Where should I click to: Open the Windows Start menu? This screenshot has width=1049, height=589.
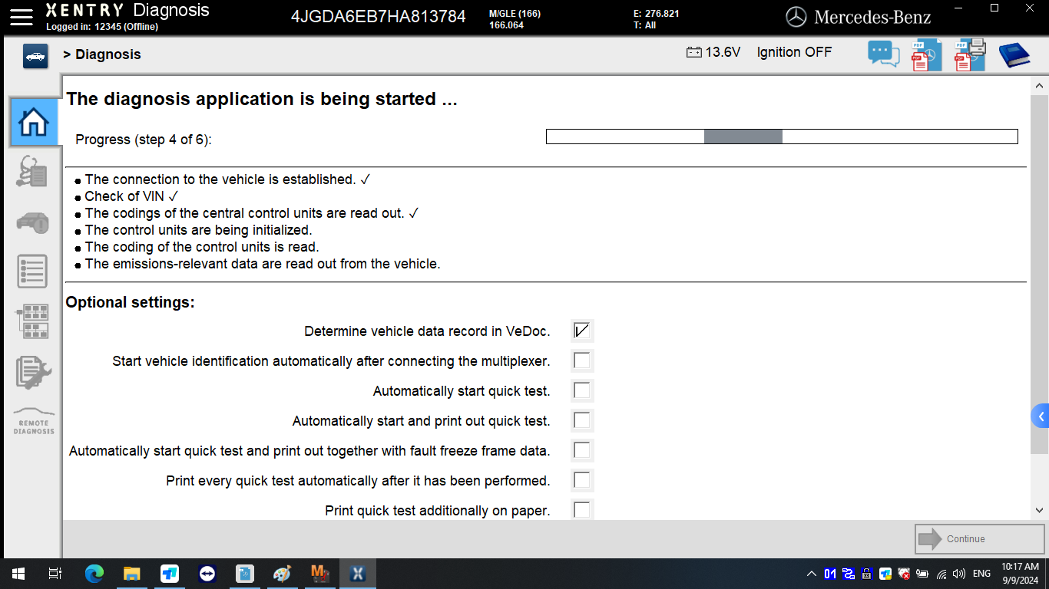(18, 574)
